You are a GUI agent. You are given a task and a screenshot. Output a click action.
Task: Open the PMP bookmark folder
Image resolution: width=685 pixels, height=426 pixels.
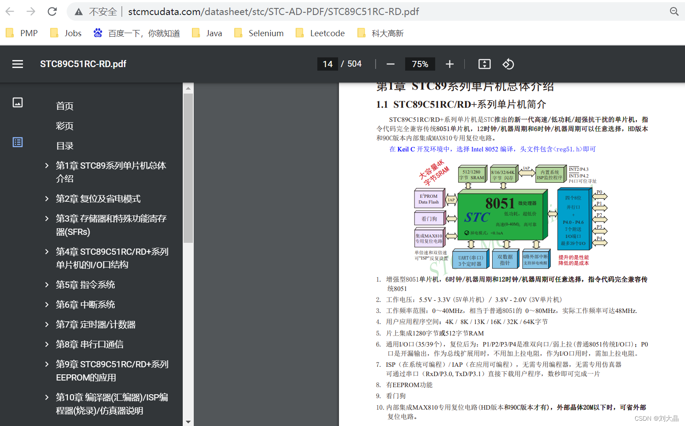tap(22, 33)
